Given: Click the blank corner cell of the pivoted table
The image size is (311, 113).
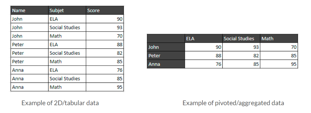Looking at the screenshot, I should 166,39.
